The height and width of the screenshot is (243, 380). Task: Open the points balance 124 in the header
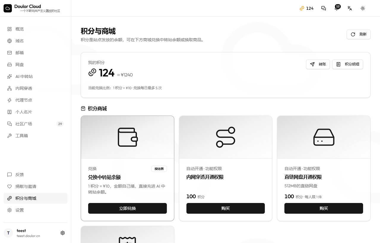pos(307,8)
